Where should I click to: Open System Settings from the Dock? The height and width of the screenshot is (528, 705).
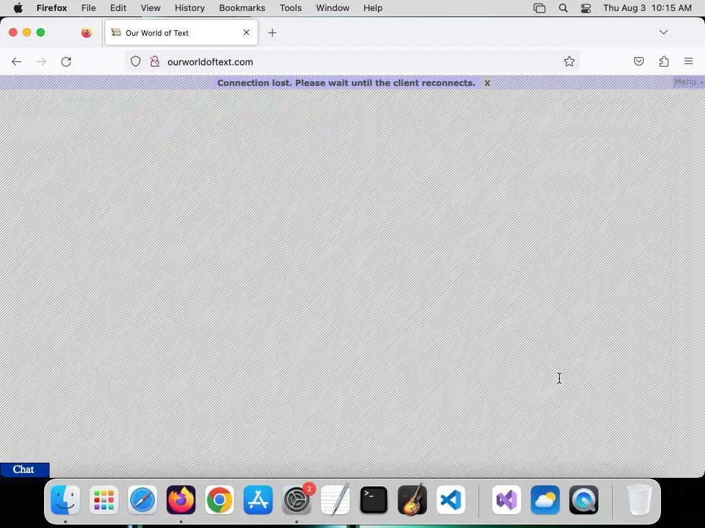pyautogui.click(x=297, y=500)
